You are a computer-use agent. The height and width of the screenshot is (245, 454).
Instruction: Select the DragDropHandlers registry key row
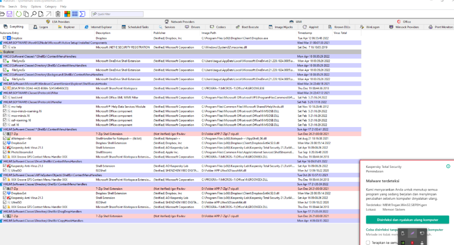[x=181, y=211]
